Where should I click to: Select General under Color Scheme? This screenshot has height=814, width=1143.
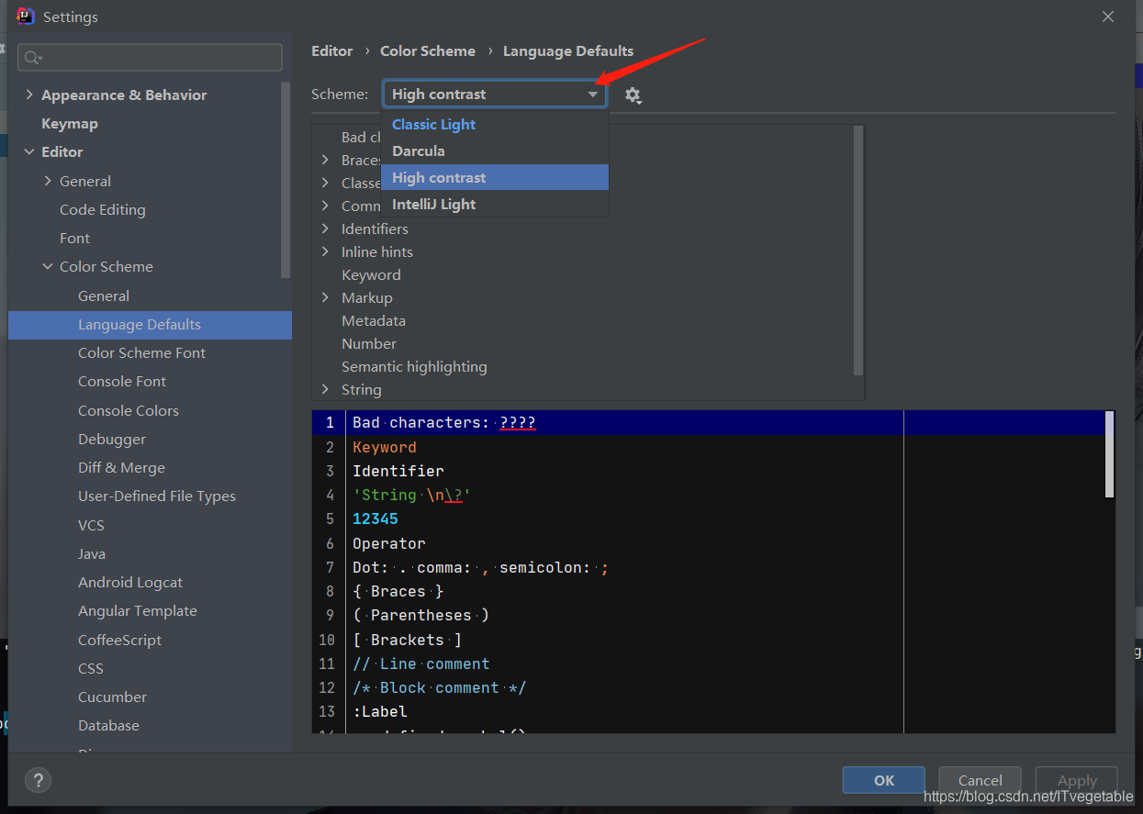[x=104, y=296]
